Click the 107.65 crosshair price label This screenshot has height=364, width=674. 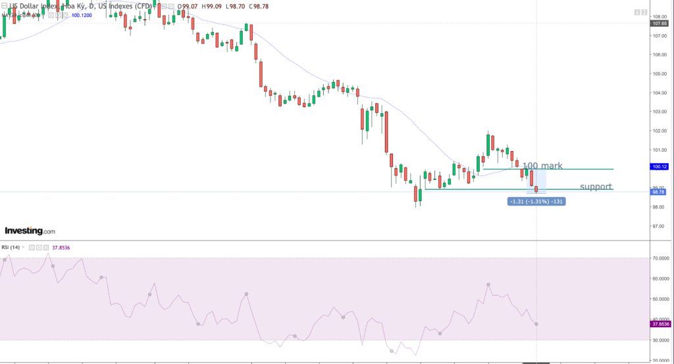pos(660,24)
